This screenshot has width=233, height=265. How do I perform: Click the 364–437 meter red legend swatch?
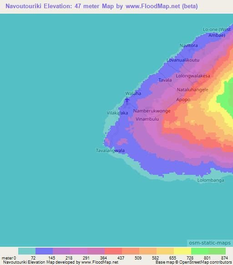click(113, 251)
